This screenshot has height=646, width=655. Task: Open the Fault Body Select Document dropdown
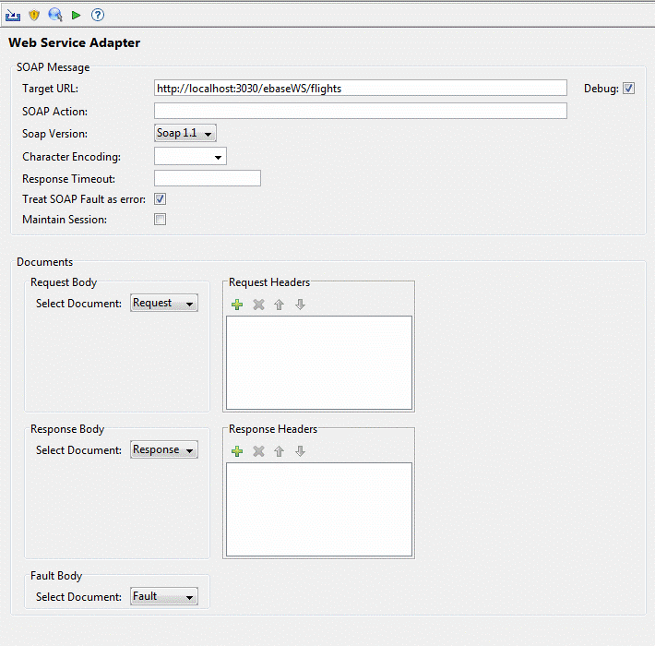point(164,597)
